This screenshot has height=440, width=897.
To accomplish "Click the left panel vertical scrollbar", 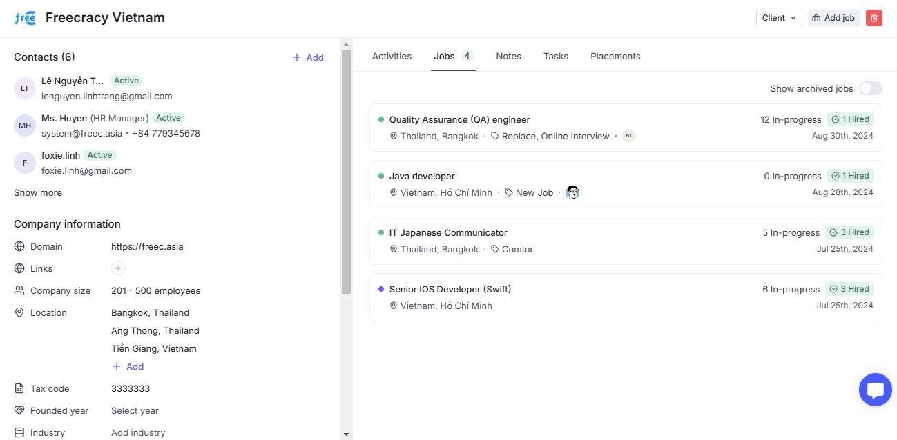I will (x=346, y=172).
